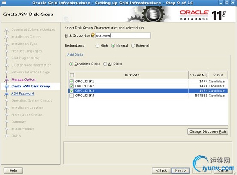The image size is (237, 175).
Task: Select the ORCL:DISK3 path cell
Action: point(132,91)
